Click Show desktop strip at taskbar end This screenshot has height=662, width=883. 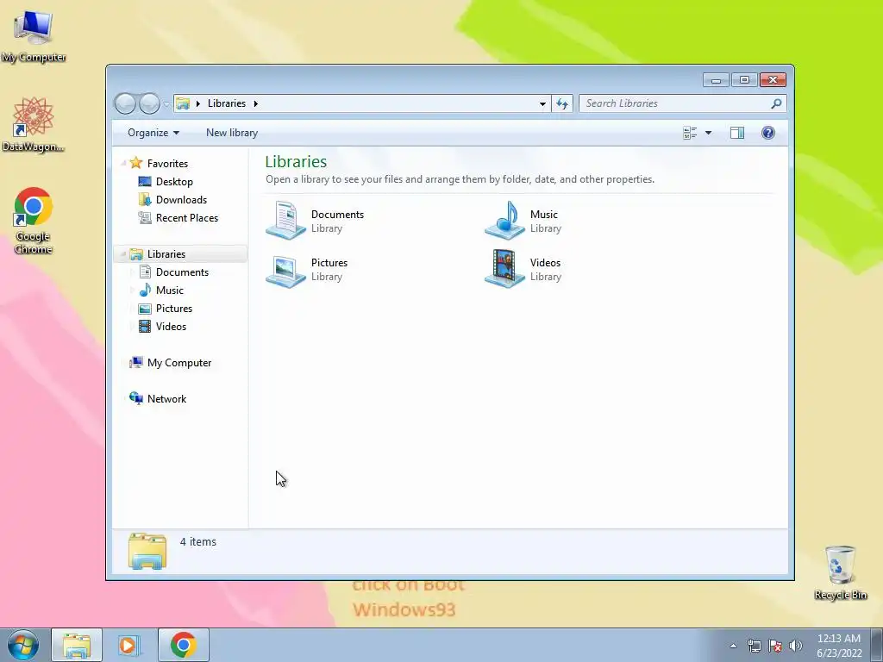877,645
